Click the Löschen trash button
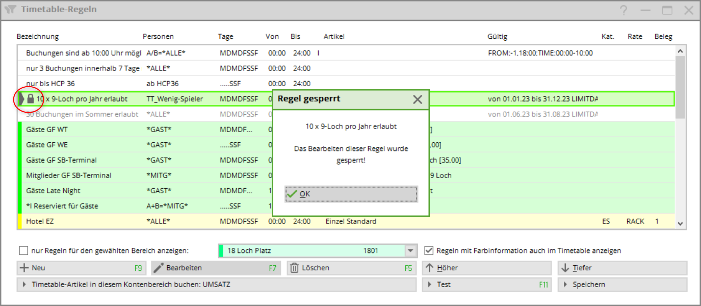Image resolution: width=701 pixels, height=306 pixels. [x=351, y=268]
